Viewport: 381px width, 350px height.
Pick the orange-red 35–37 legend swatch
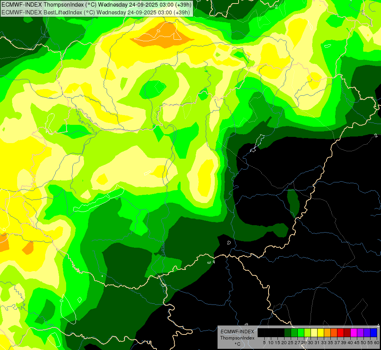coord(334,332)
